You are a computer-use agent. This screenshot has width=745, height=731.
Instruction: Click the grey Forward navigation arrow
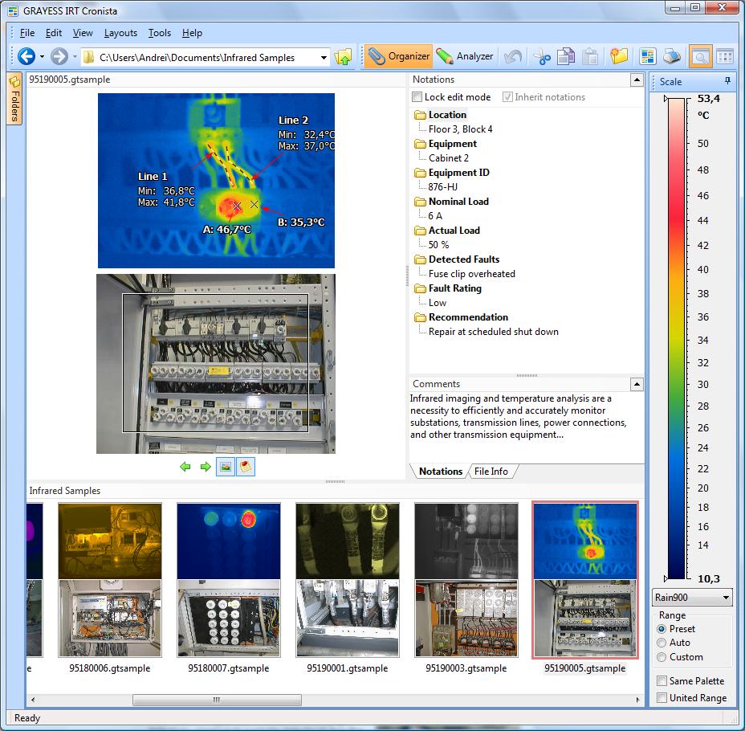(x=59, y=56)
